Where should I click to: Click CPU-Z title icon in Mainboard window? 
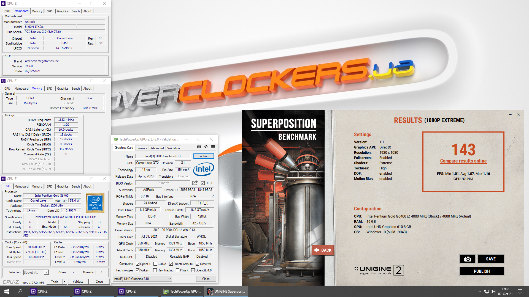click(x=3, y=4)
